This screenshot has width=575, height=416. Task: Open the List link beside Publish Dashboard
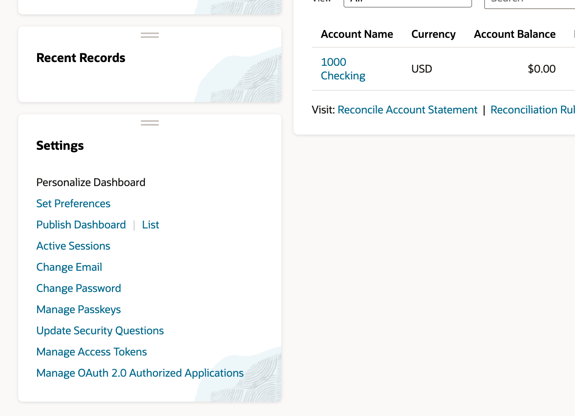point(151,225)
